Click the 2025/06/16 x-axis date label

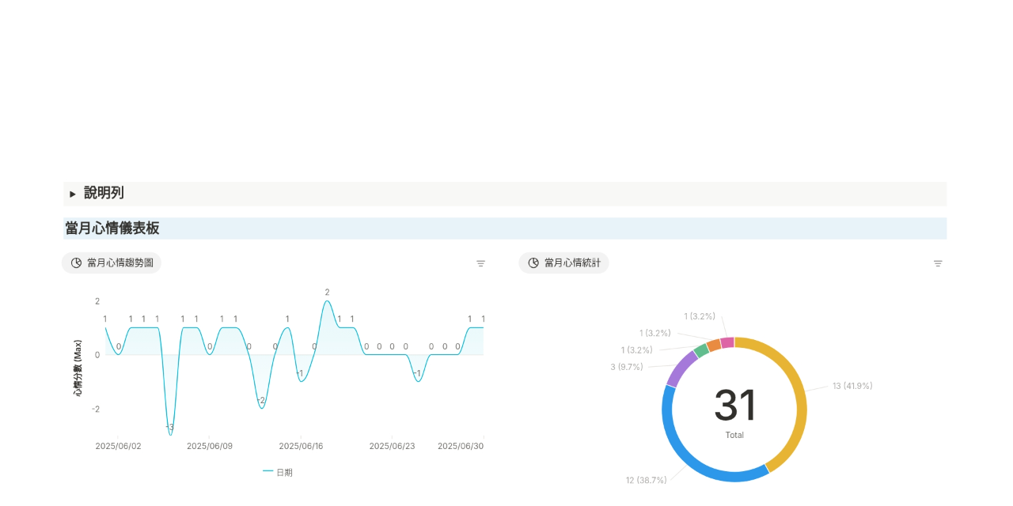click(x=301, y=446)
